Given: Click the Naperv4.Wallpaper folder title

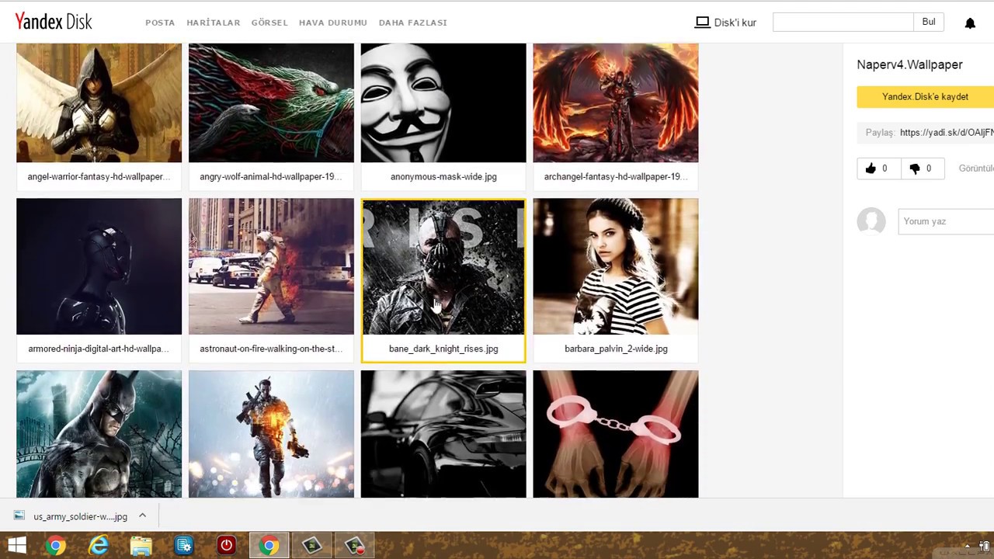Looking at the screenshot, I should 909,64.
